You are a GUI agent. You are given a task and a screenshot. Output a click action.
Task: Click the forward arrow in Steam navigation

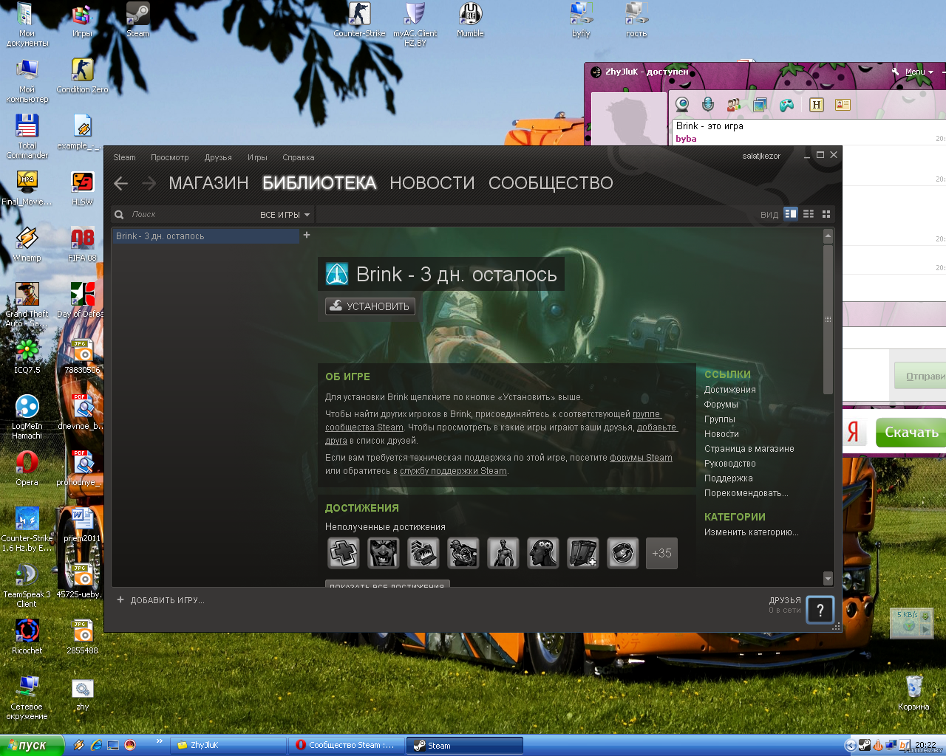pos(149,183)
